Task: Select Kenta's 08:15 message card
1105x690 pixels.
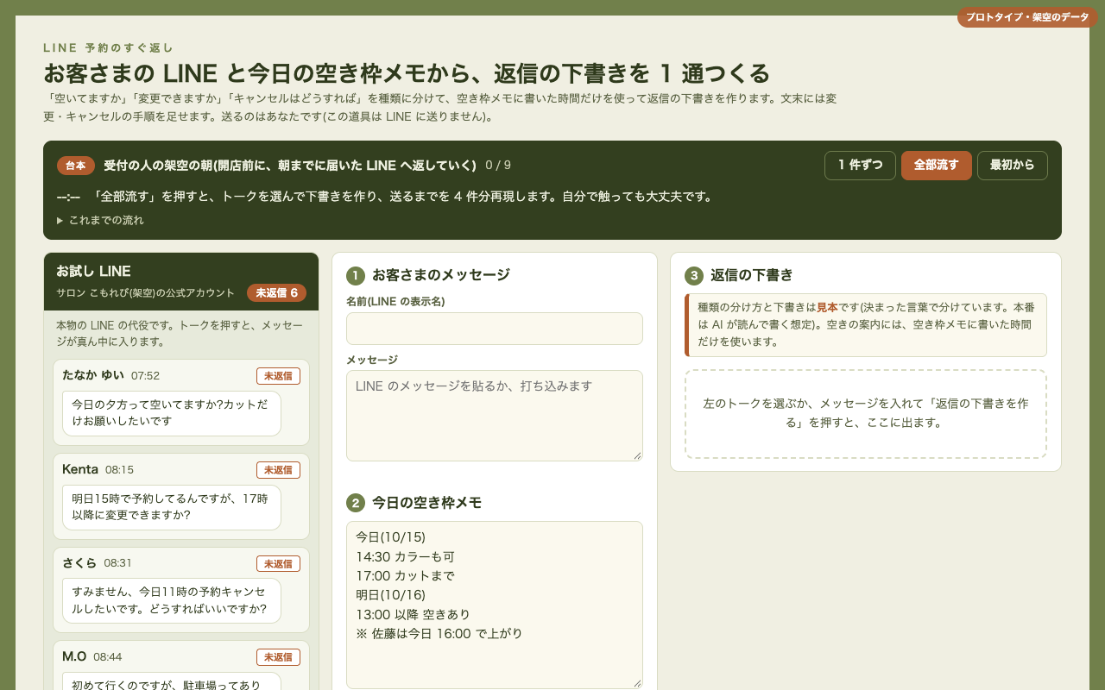Action: [x=181, y=496]
